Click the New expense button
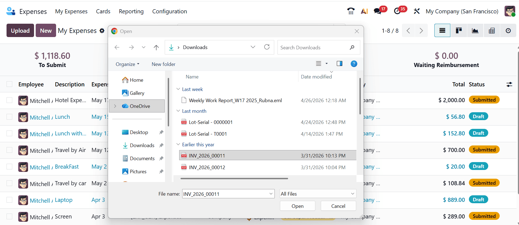The image size is (519, 225). tap(46, 31)
